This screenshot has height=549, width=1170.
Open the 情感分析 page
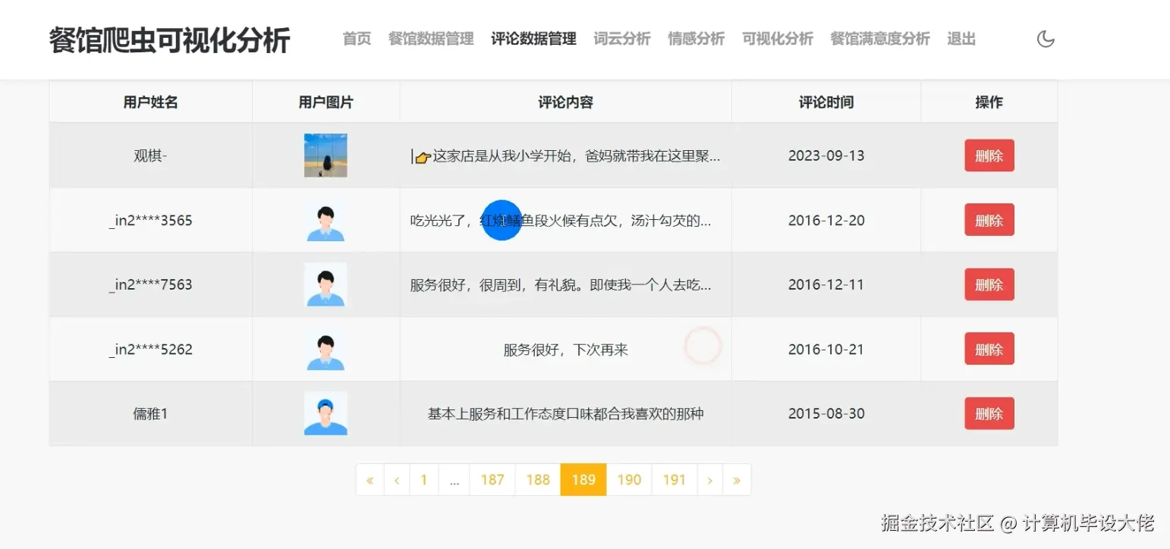695,39
